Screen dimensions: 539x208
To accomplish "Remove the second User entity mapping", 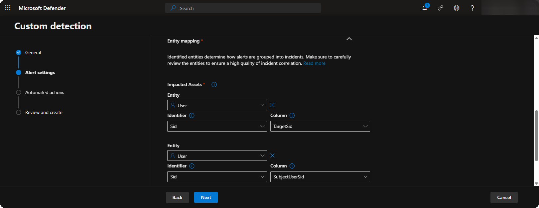I will [273, 156].
